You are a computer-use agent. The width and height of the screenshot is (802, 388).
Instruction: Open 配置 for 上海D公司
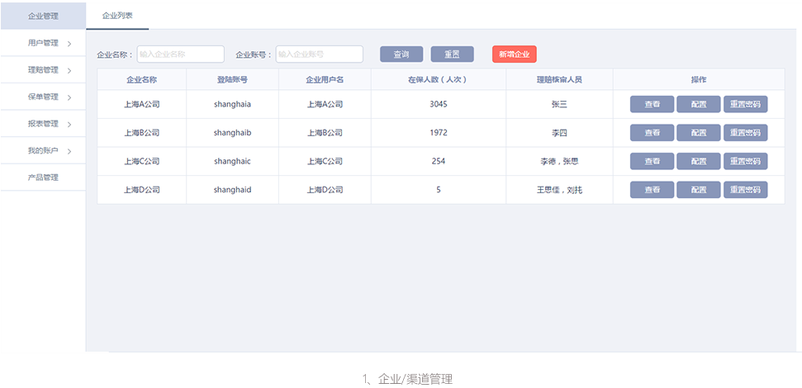point(698,190)
